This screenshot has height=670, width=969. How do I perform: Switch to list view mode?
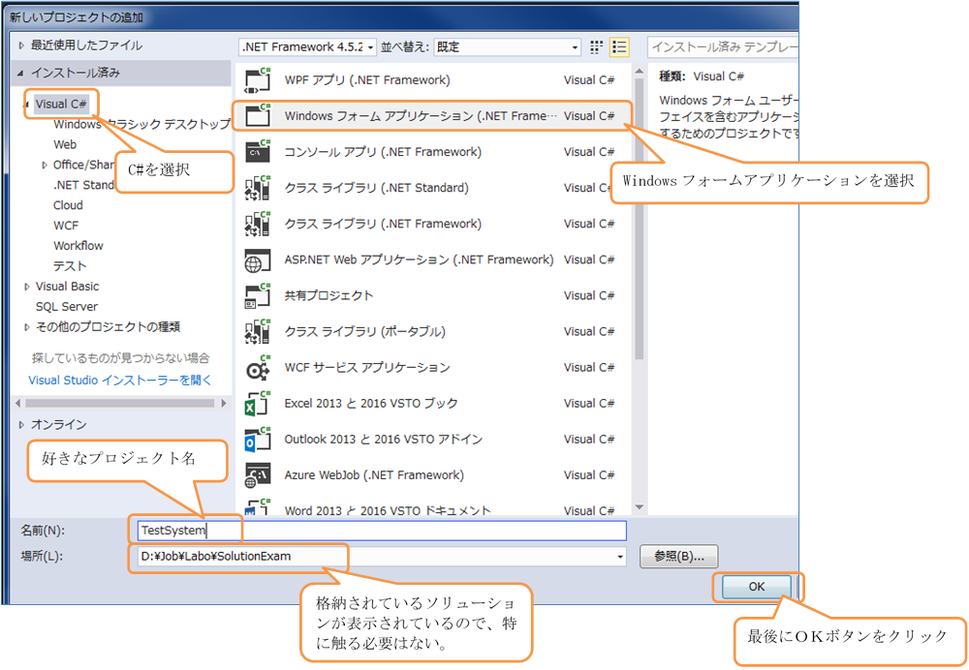[619, 46]
